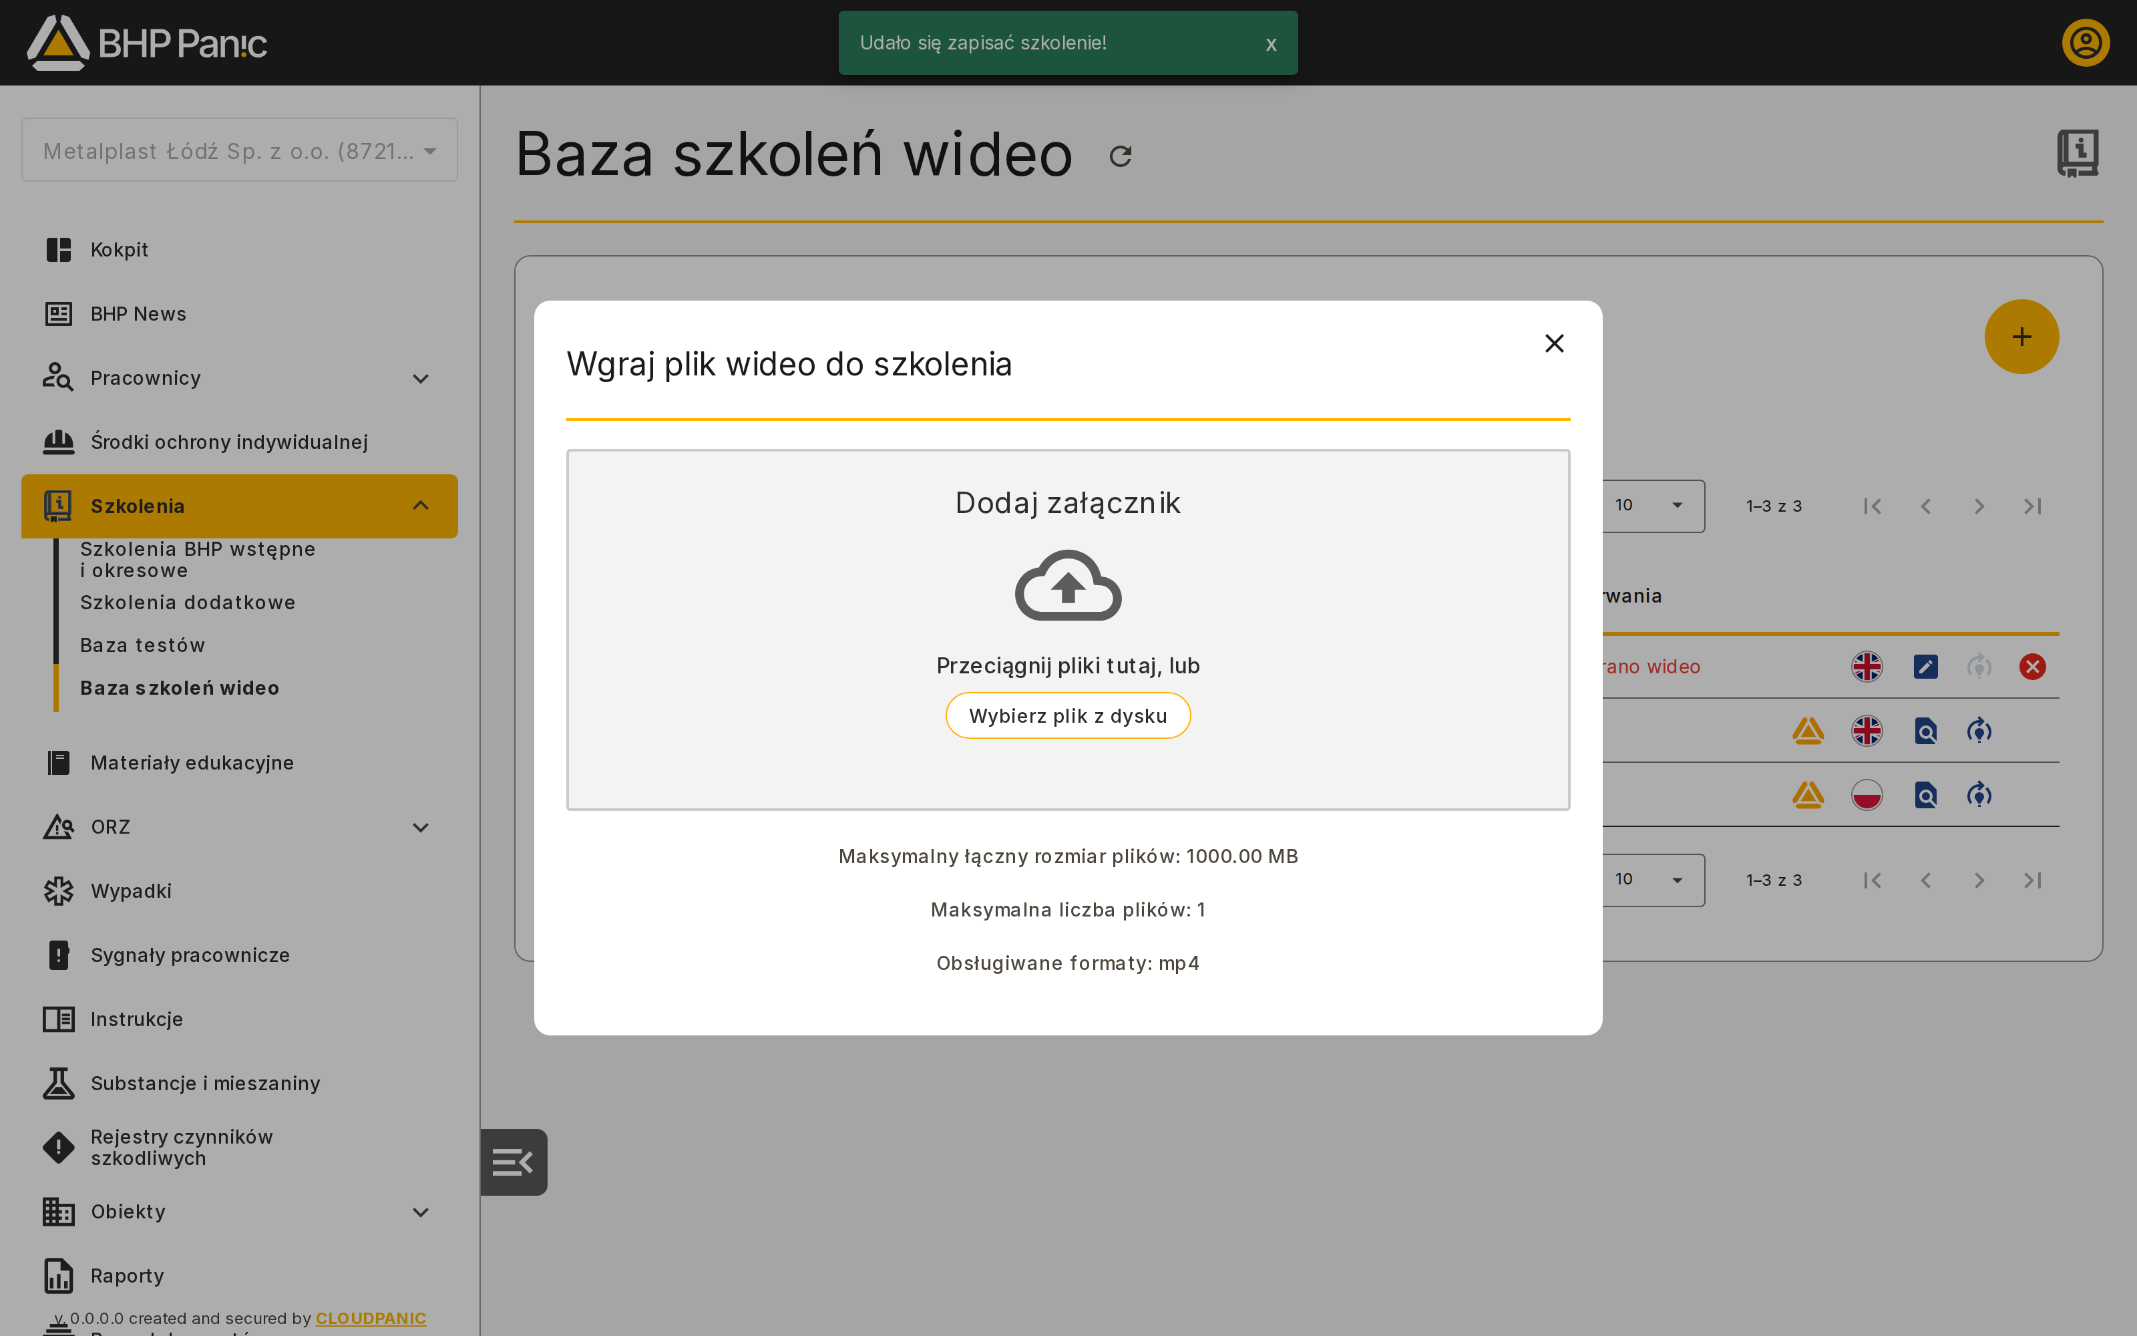Open the company selector Metalplast Łódź dropdown
Viewport: 2137px width, 1336px height.
[239, 150]
